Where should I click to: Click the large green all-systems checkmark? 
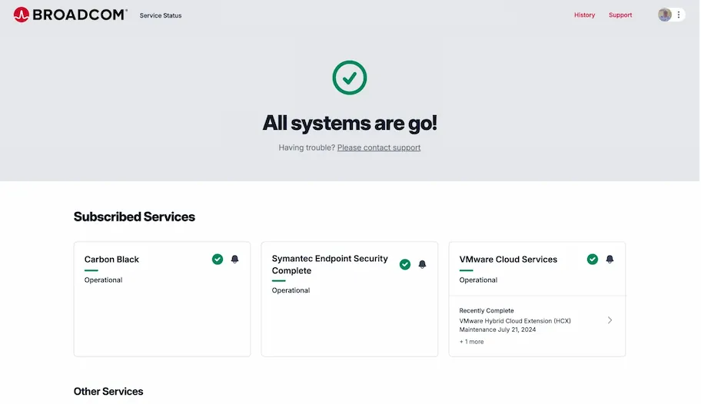[350, 78]
